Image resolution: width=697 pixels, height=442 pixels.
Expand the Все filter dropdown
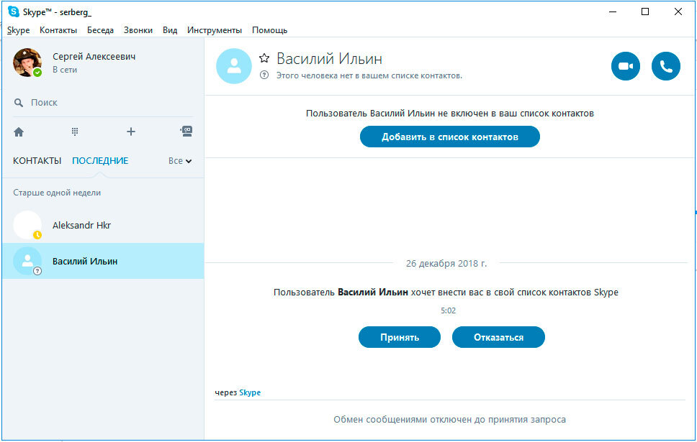click(x=180, y=161)
